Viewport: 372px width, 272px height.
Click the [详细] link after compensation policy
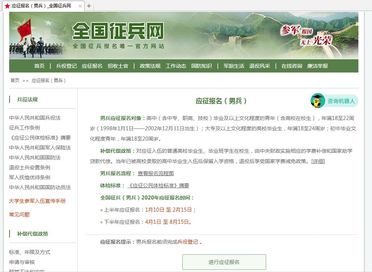[318, 161]
